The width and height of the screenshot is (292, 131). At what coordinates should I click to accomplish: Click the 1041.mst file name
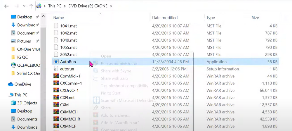click(69, 26)
